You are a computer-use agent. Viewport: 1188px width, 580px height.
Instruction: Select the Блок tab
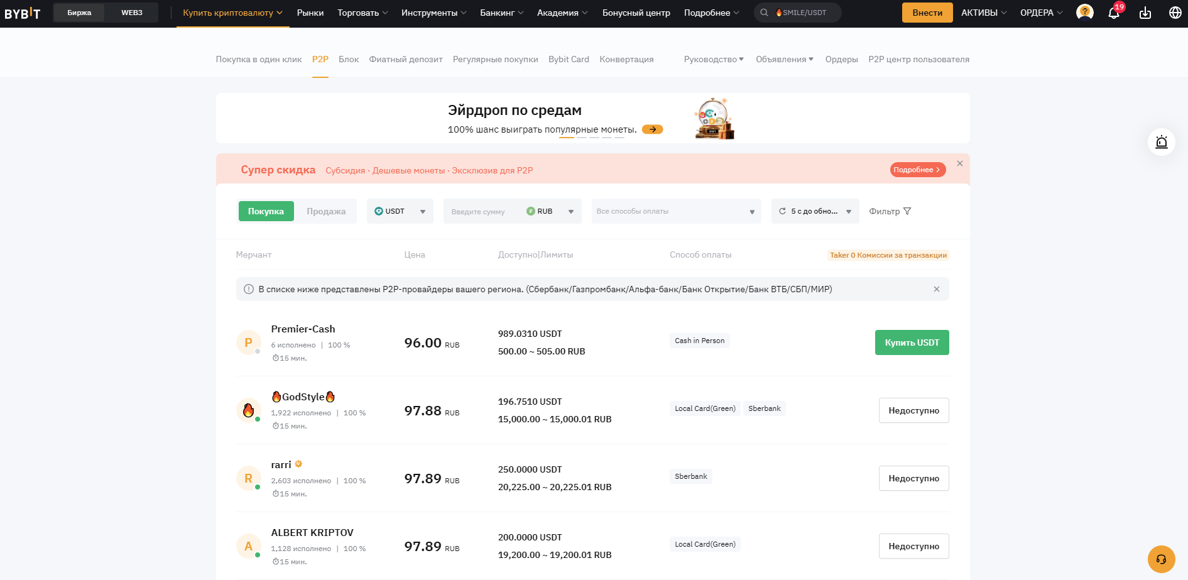coord(349,59)
